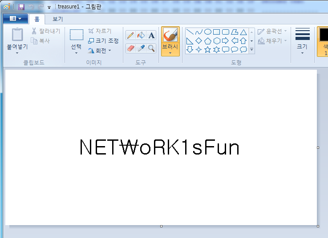328x238 pixels.
Task: Switch to the 보기 tab
Action: tap(58, 19)
